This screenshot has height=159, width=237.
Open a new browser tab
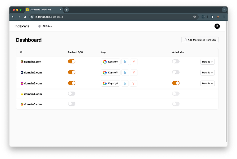pos(66,10)
